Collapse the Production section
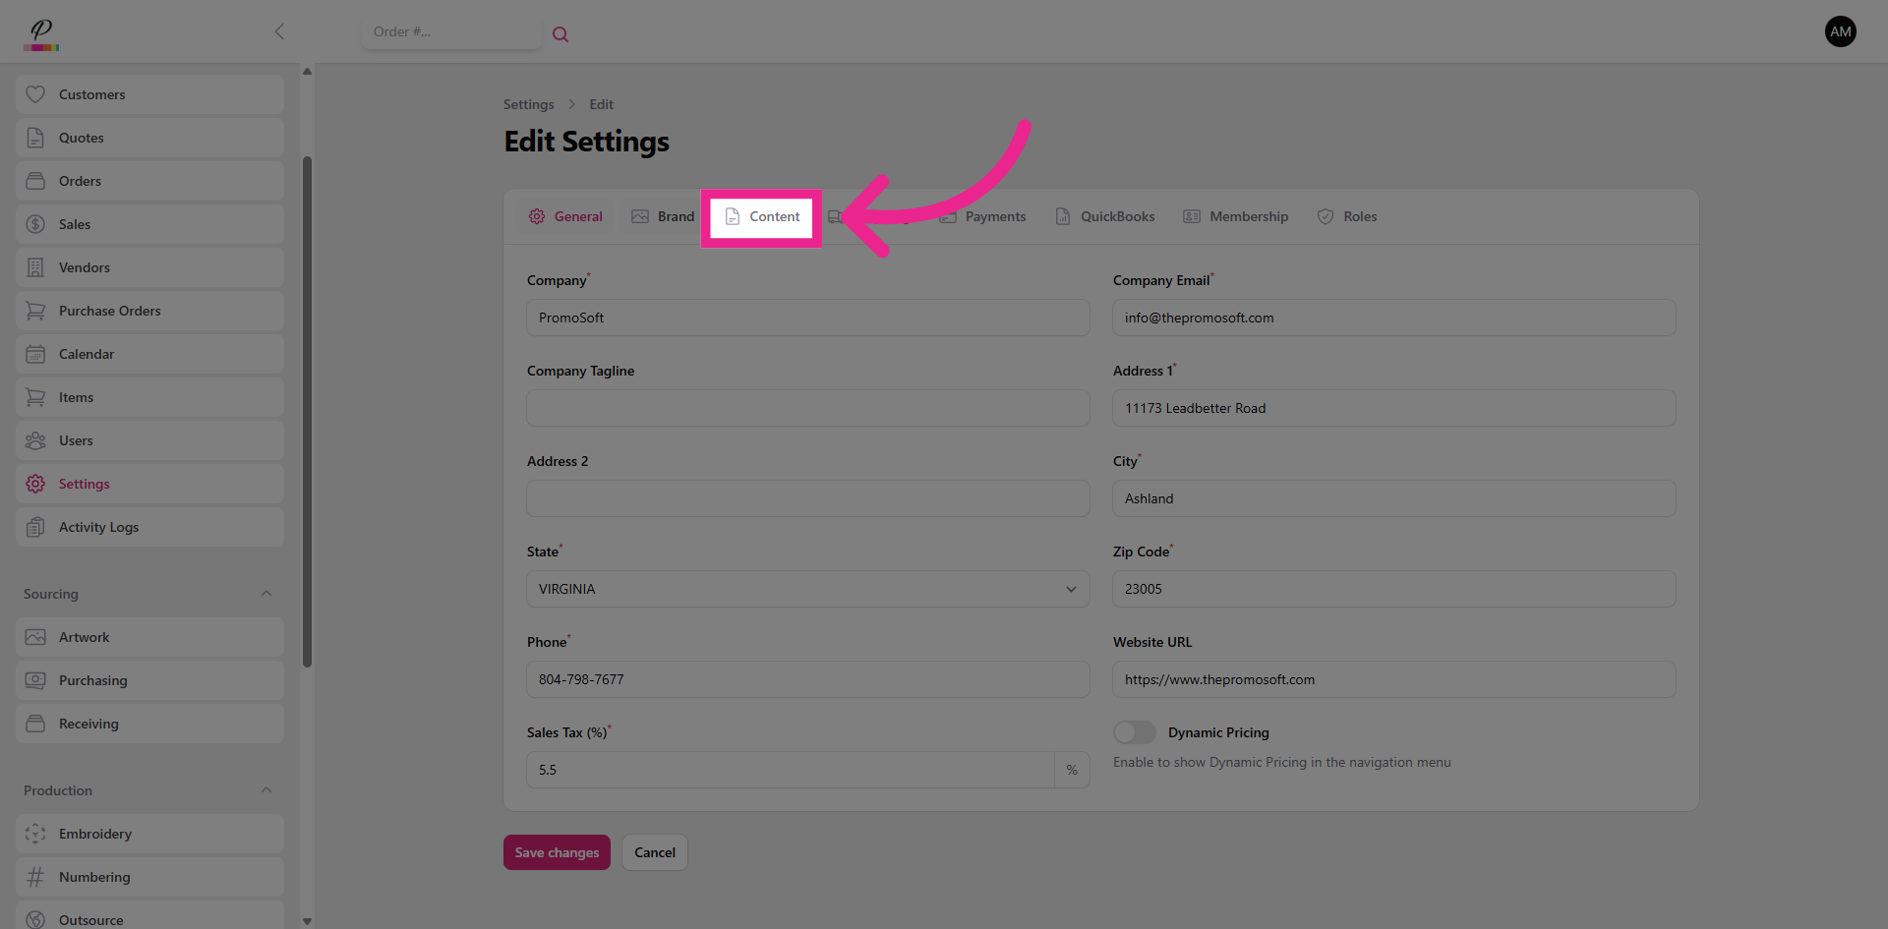The image size is (1888, 929). [266, 790]
